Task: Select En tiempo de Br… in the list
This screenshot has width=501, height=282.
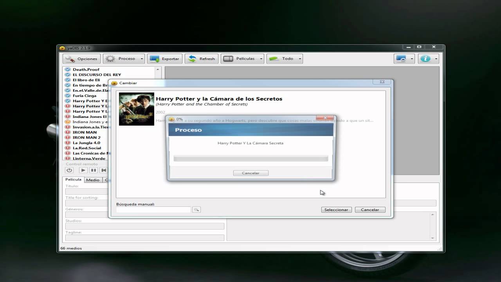Action: [x=90, y=85]
